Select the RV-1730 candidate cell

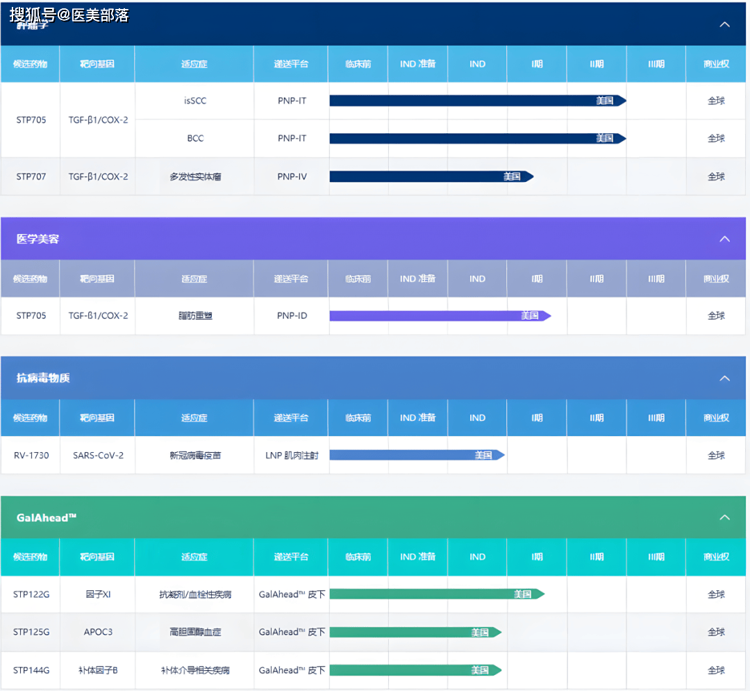tap(31, 456)
